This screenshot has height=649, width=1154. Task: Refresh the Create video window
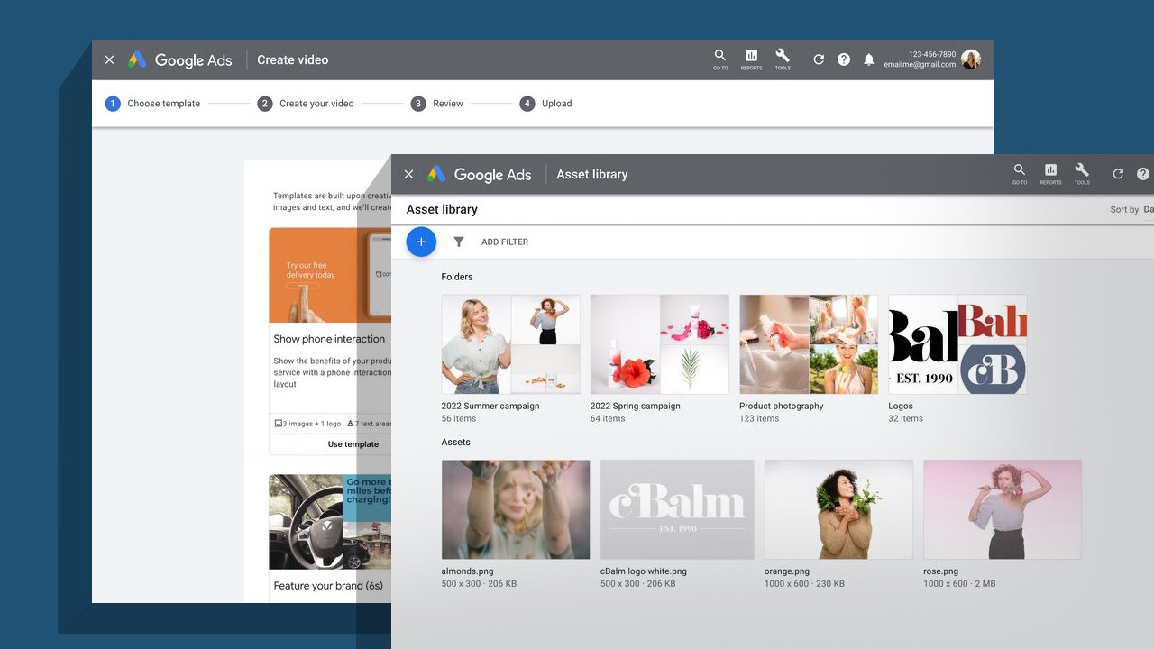pyautogui.click(x=819, y=59)
